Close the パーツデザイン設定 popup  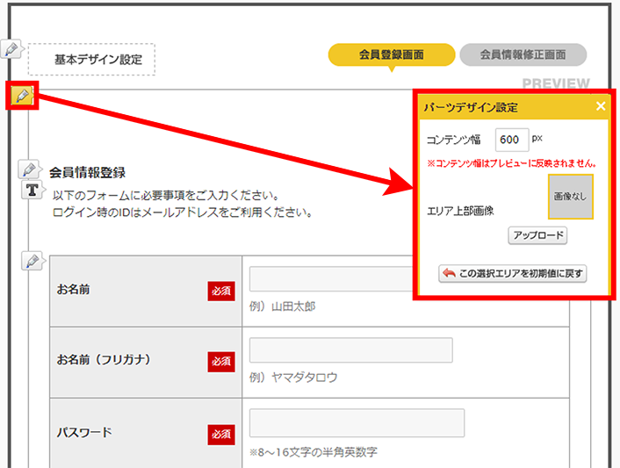click(601, 106)
